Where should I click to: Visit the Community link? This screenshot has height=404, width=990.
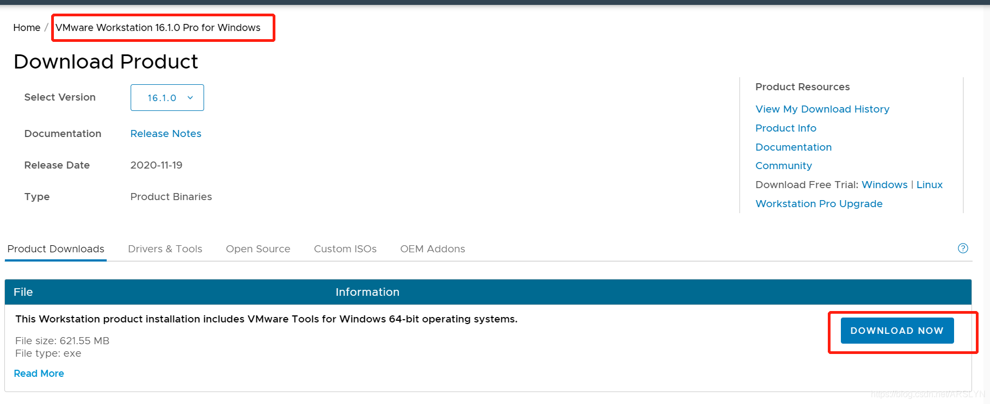pos(784,166)
